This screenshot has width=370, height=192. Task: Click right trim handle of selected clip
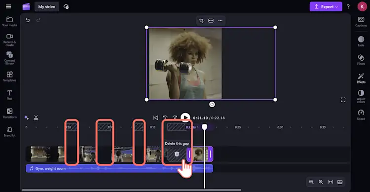(210, 154)
